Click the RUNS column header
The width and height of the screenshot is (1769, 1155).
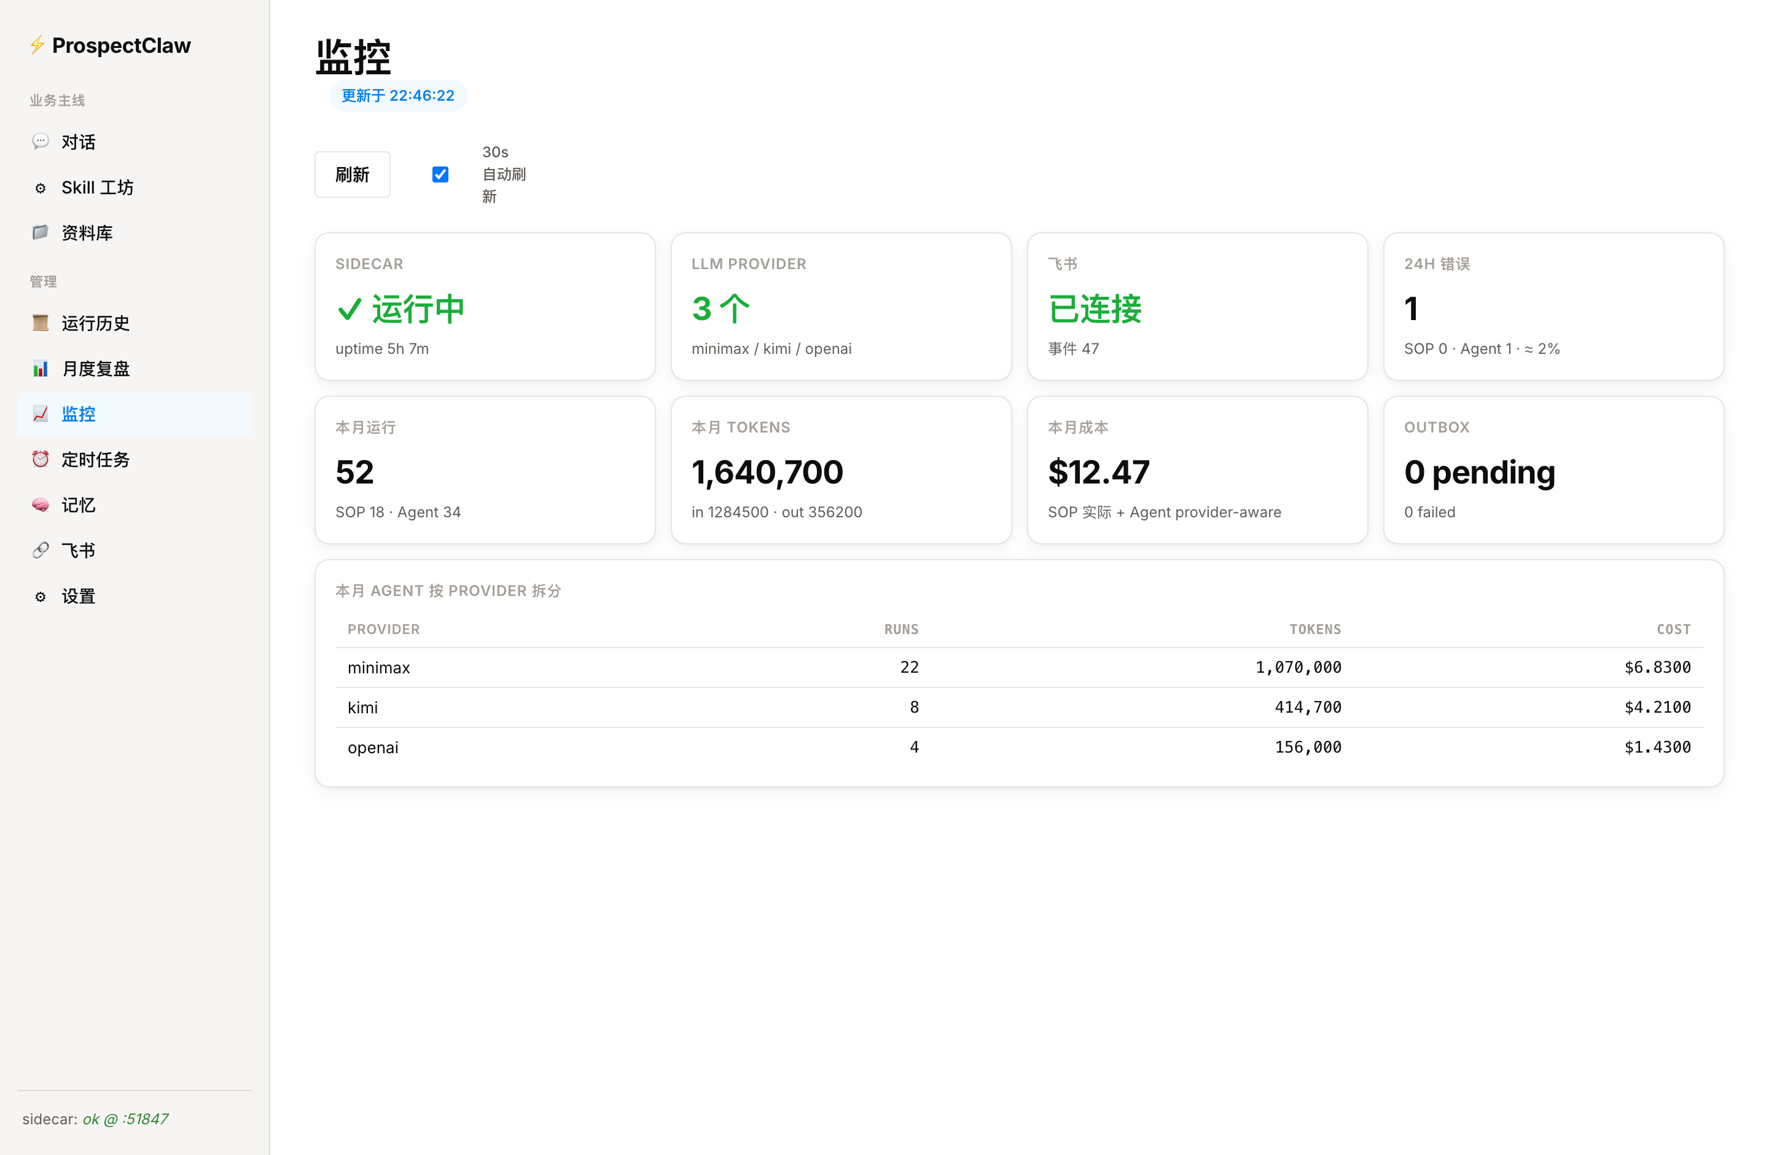click(901, 628)
